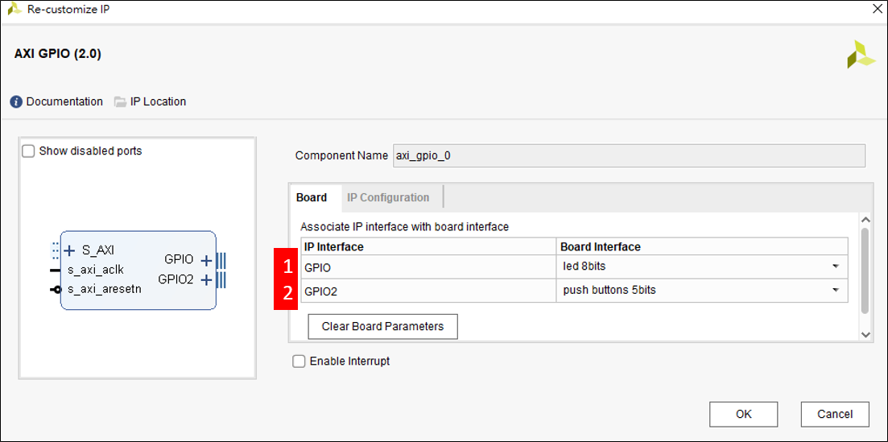Enable Show disabled ports checkbox
Viewport: 888px width, 442px height.
27,151
